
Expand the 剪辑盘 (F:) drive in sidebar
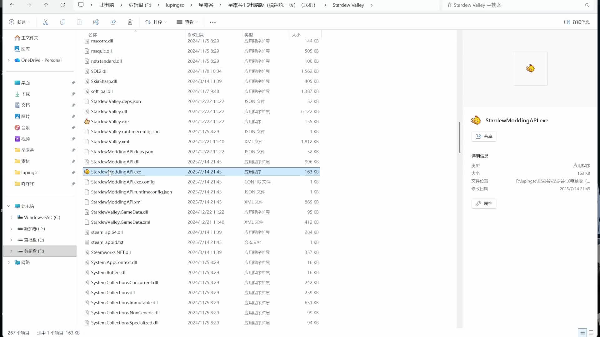click(11, 251)
